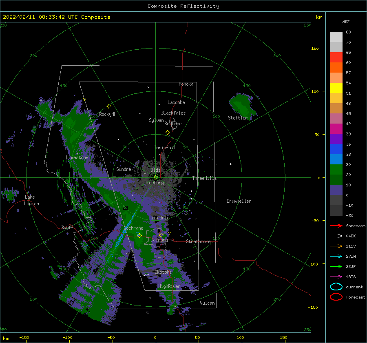Click the red forecast ellipse icon
This screenshot has width=367, height=343.
336,297
